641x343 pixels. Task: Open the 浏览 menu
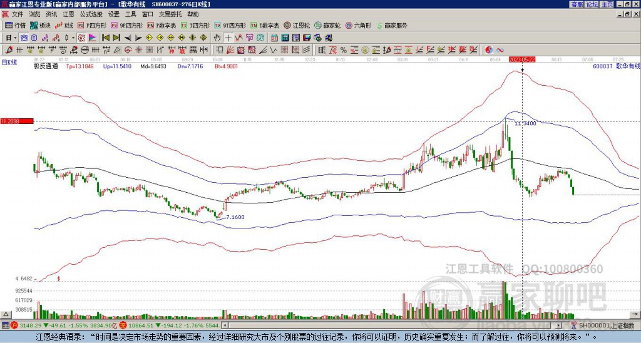tap(35, 14)
